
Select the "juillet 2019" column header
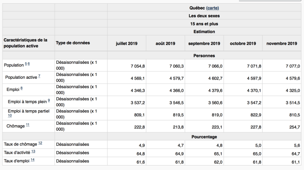126,43
